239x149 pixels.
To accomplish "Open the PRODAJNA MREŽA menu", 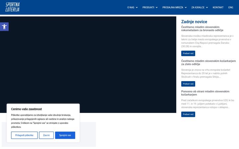I will [173, 7].
